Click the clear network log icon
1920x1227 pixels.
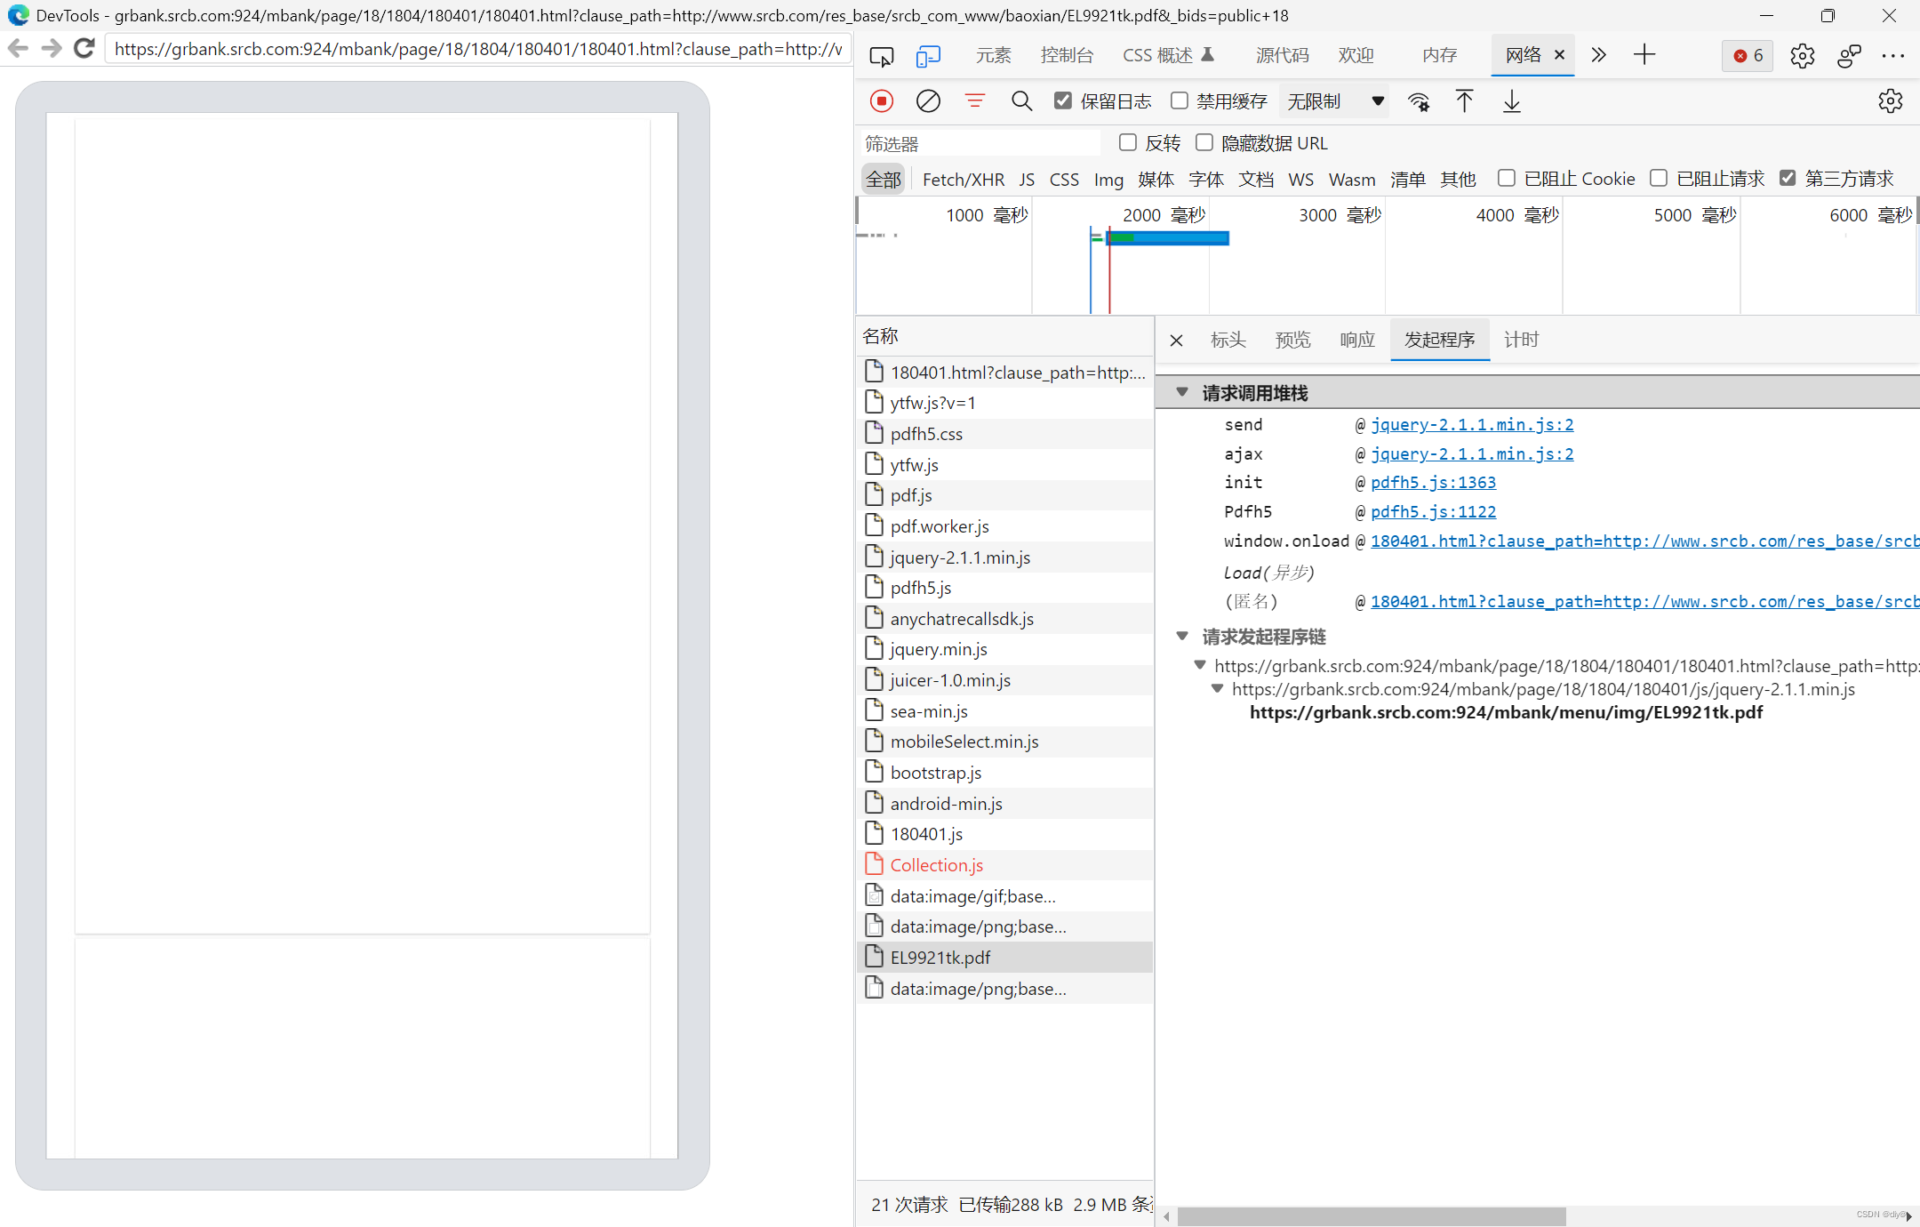tap(928, 101)
